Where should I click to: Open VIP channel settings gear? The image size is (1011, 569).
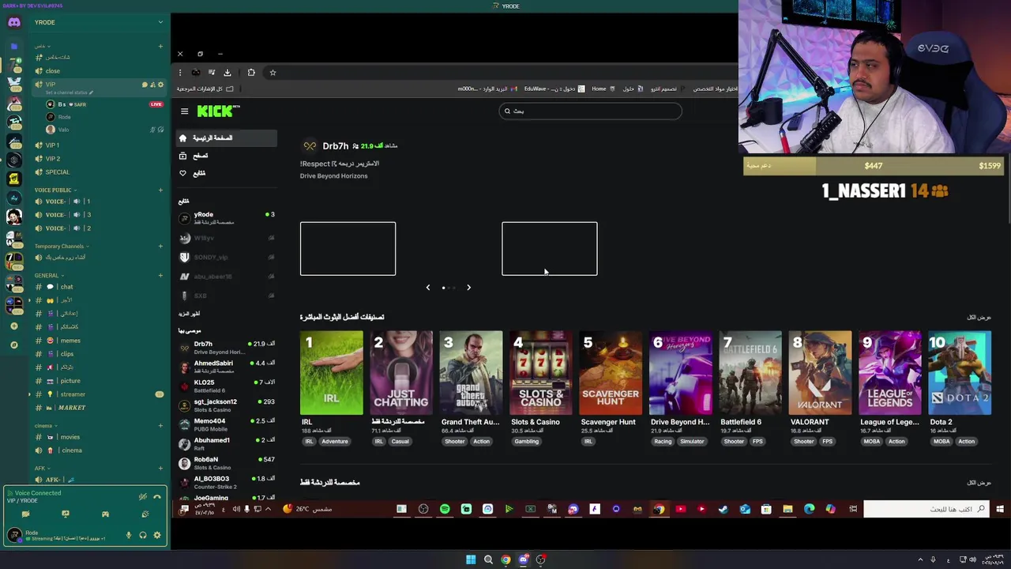pos(160,85)
